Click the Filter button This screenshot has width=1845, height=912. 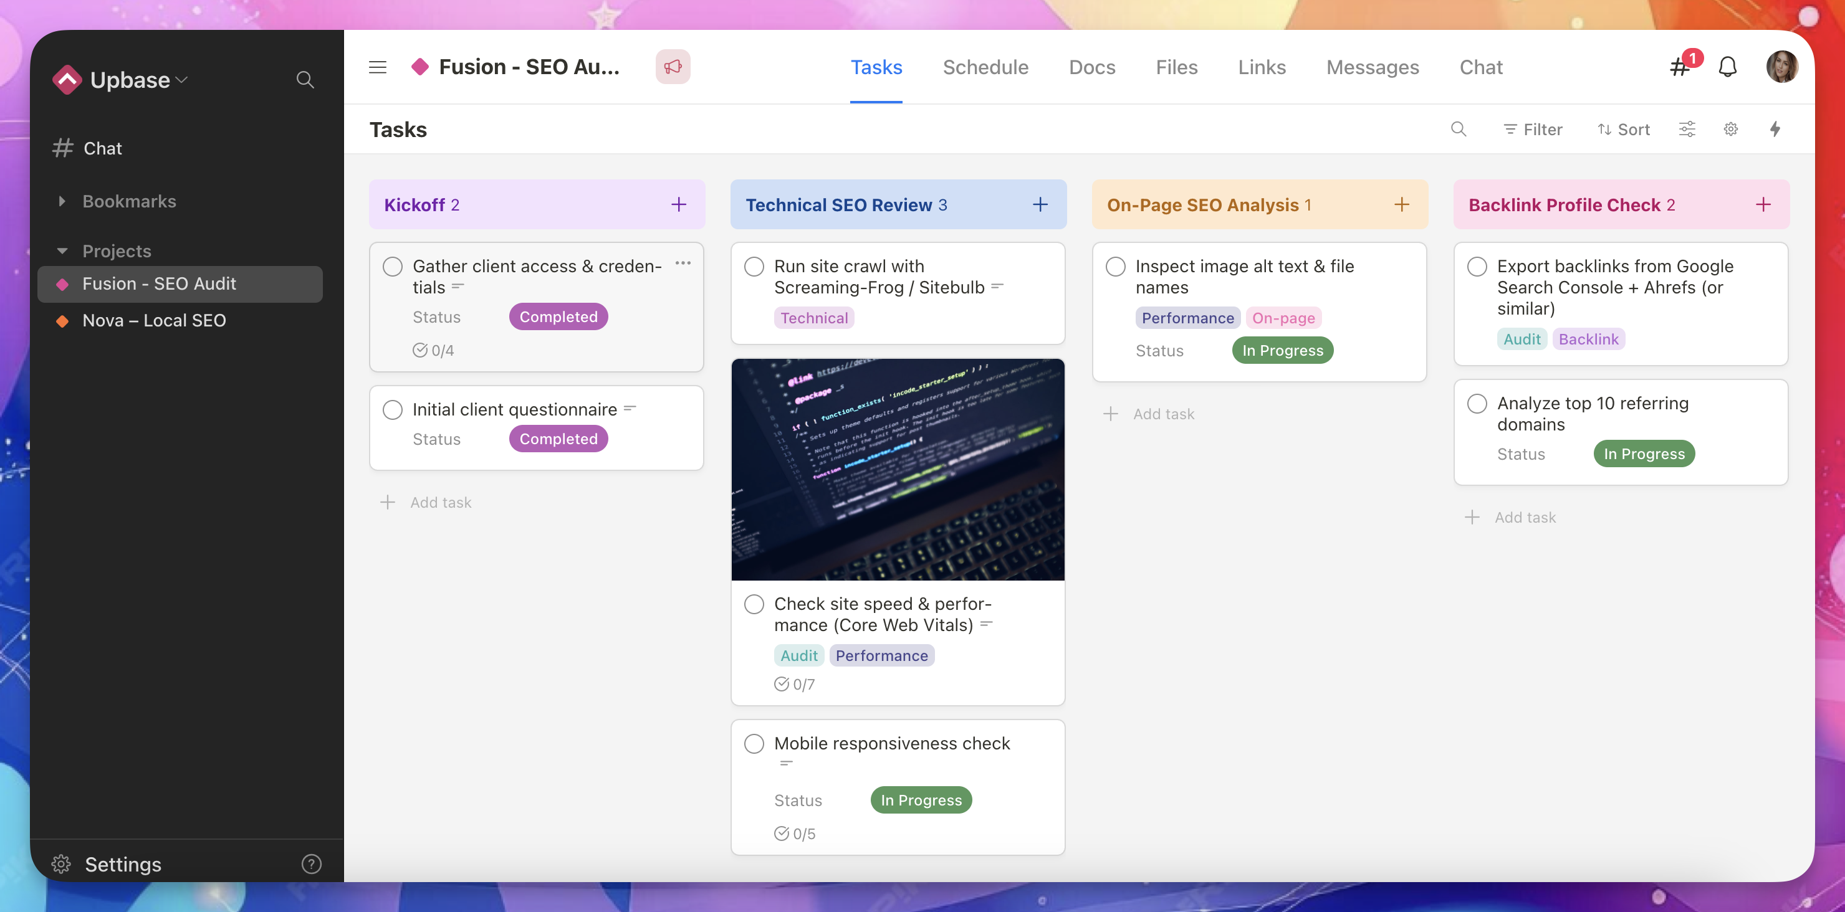1533,129
